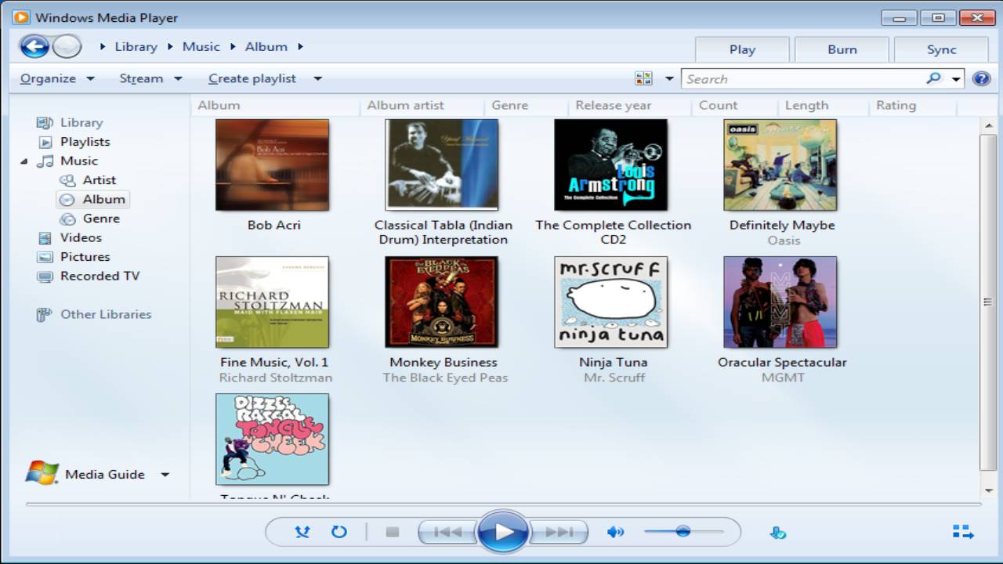Stop playback with the Stop button
The width and height of the screenshot is (1003, 564).
393,532
